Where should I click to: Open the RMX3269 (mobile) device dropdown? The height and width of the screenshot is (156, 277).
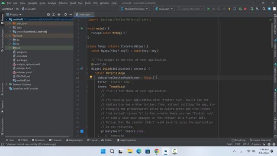135,9
